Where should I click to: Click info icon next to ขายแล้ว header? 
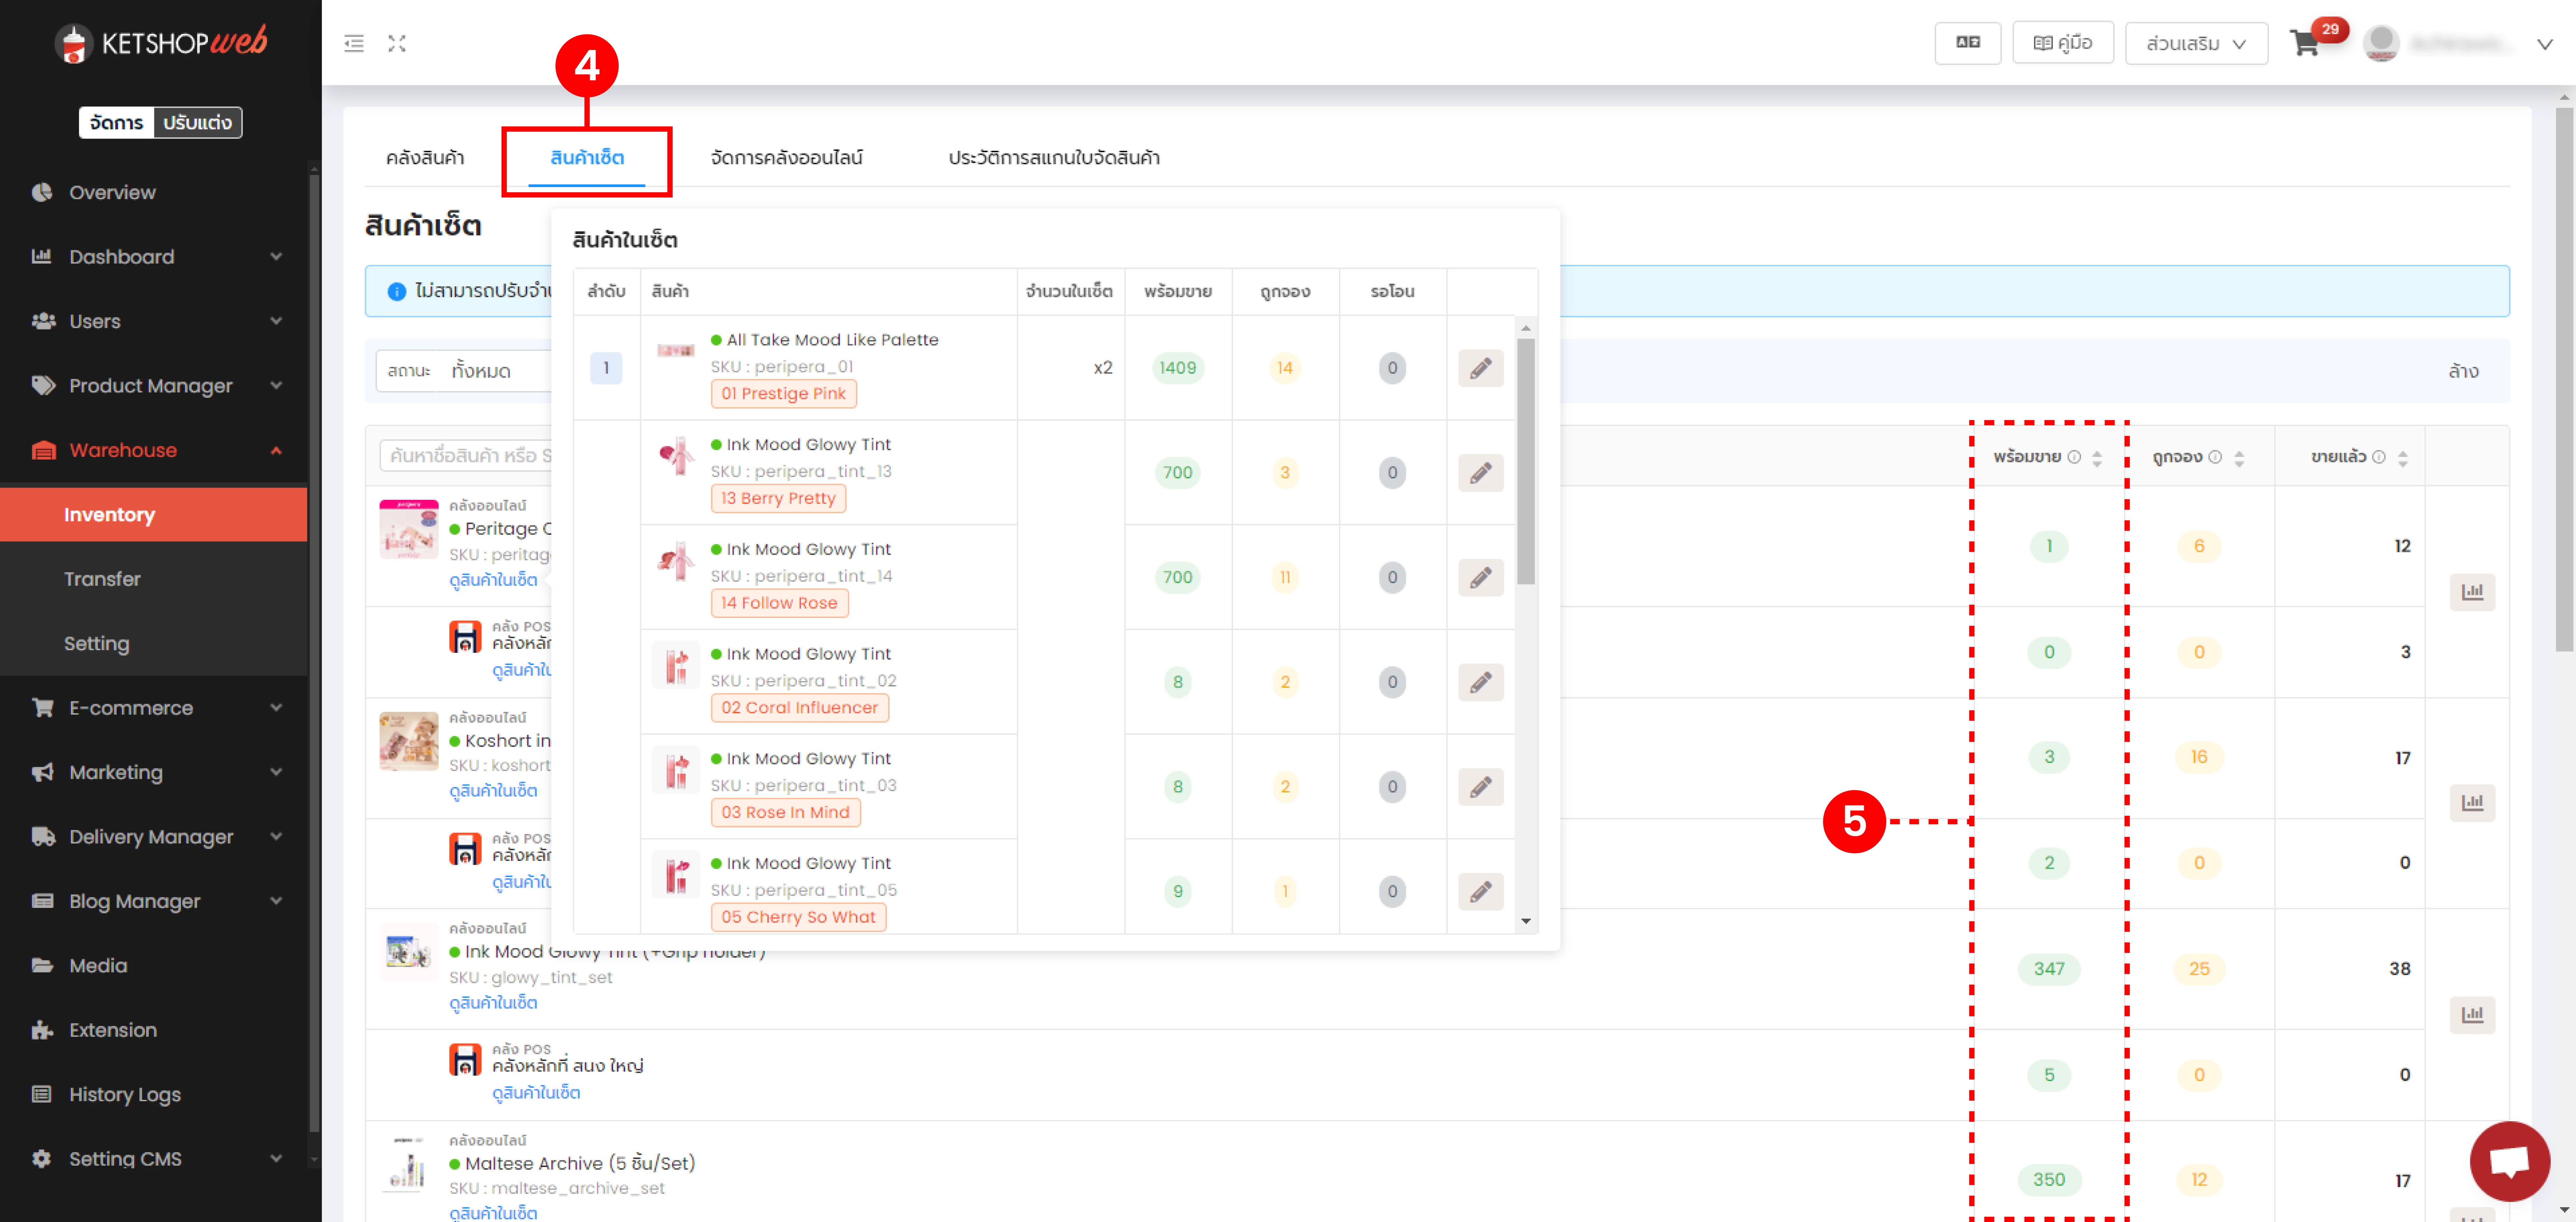tap(2379, 457)
